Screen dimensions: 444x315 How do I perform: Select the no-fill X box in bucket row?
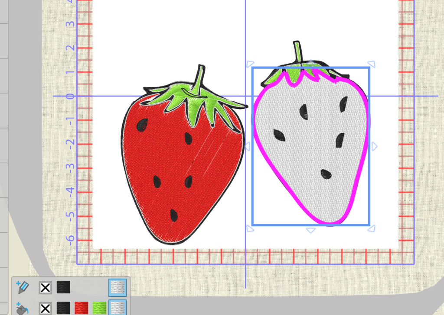tap(45, 309)
